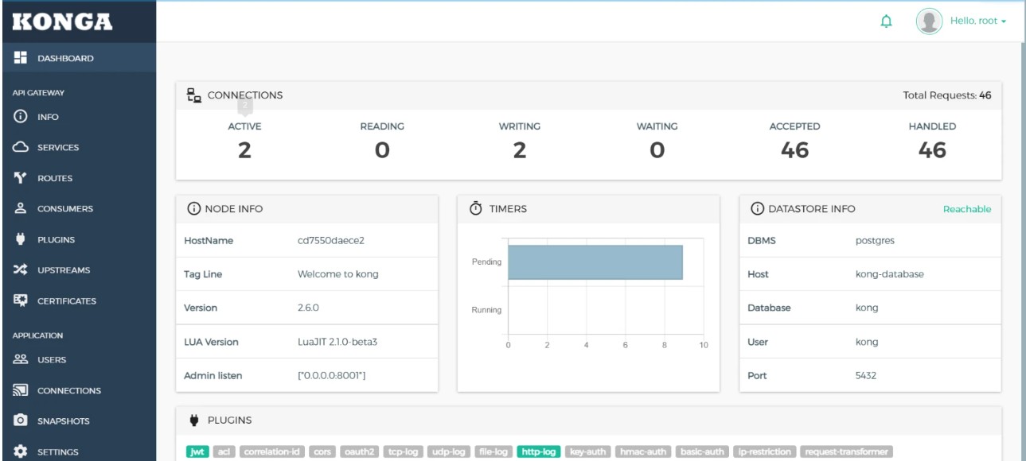Open Snapshots via camera icon
The image size is (1026, 461).
tap(21, 420)
